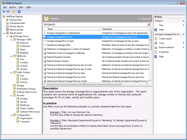Click the up one level toolbar icon
Viewport: 187px width, 140px height.
(14, 11)
